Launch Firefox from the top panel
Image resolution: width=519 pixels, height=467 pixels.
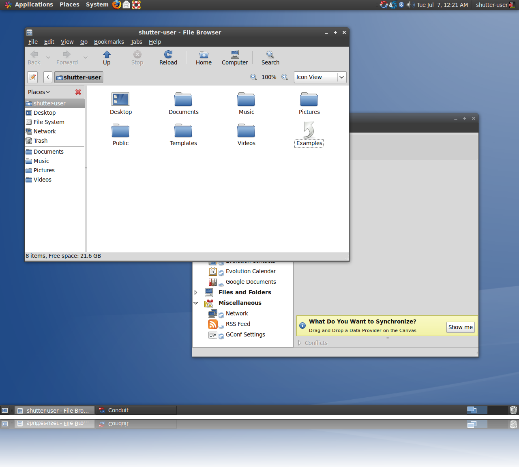(117, 5)
